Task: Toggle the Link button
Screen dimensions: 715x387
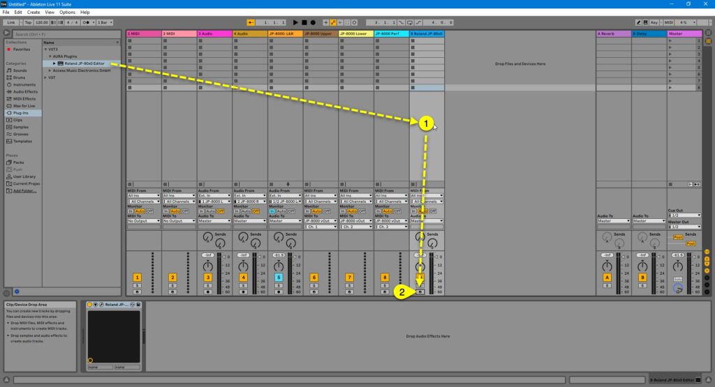Action: (x=11, y=22)
